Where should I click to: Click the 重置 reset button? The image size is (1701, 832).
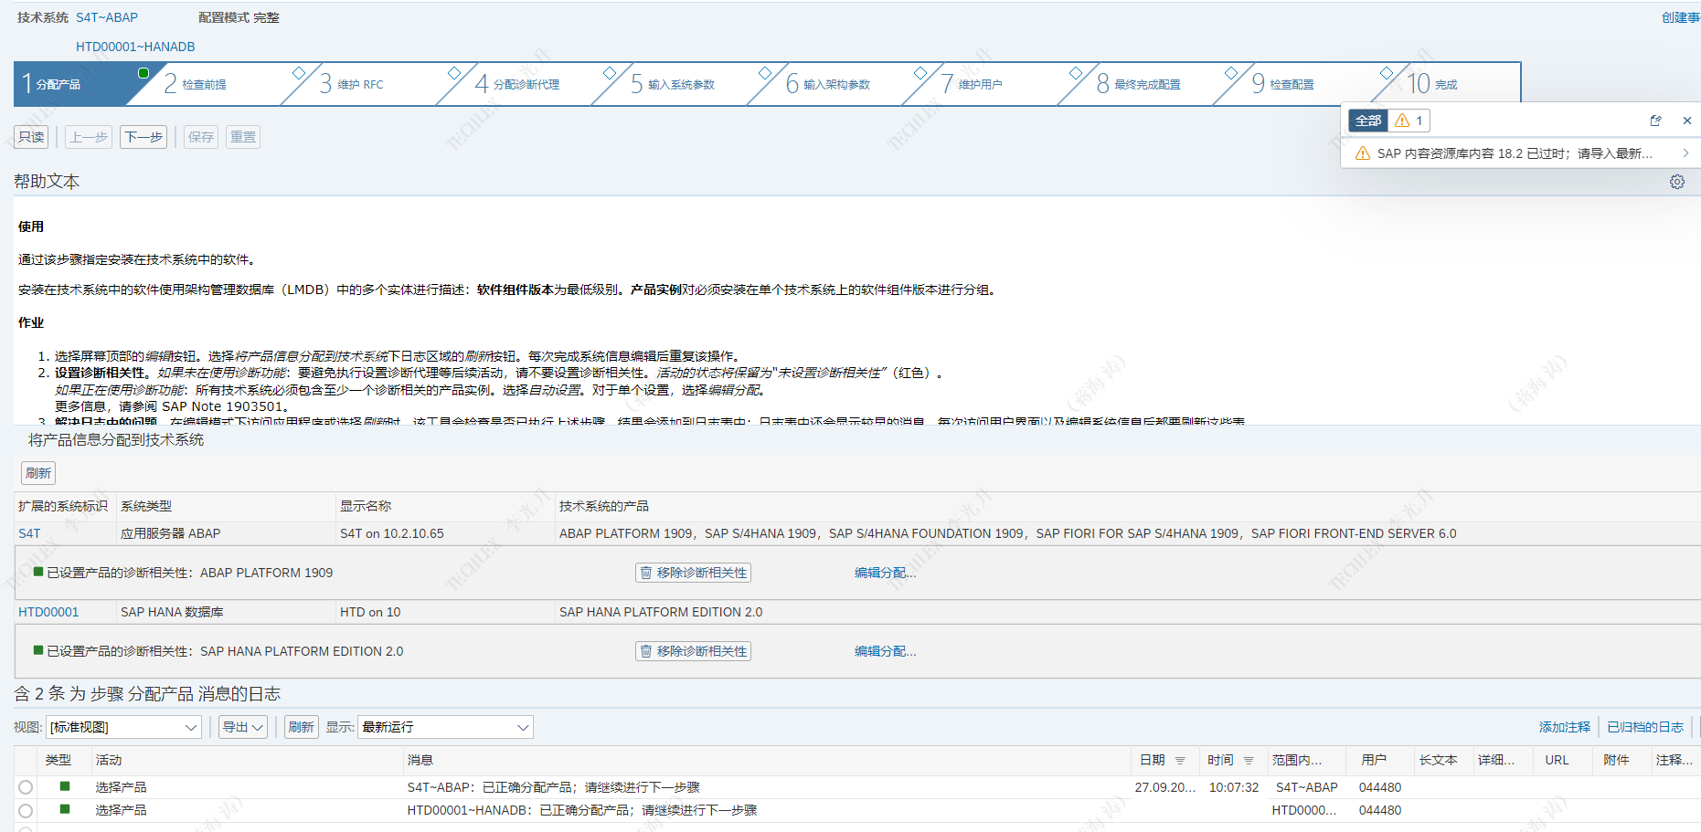pos(243,137)
